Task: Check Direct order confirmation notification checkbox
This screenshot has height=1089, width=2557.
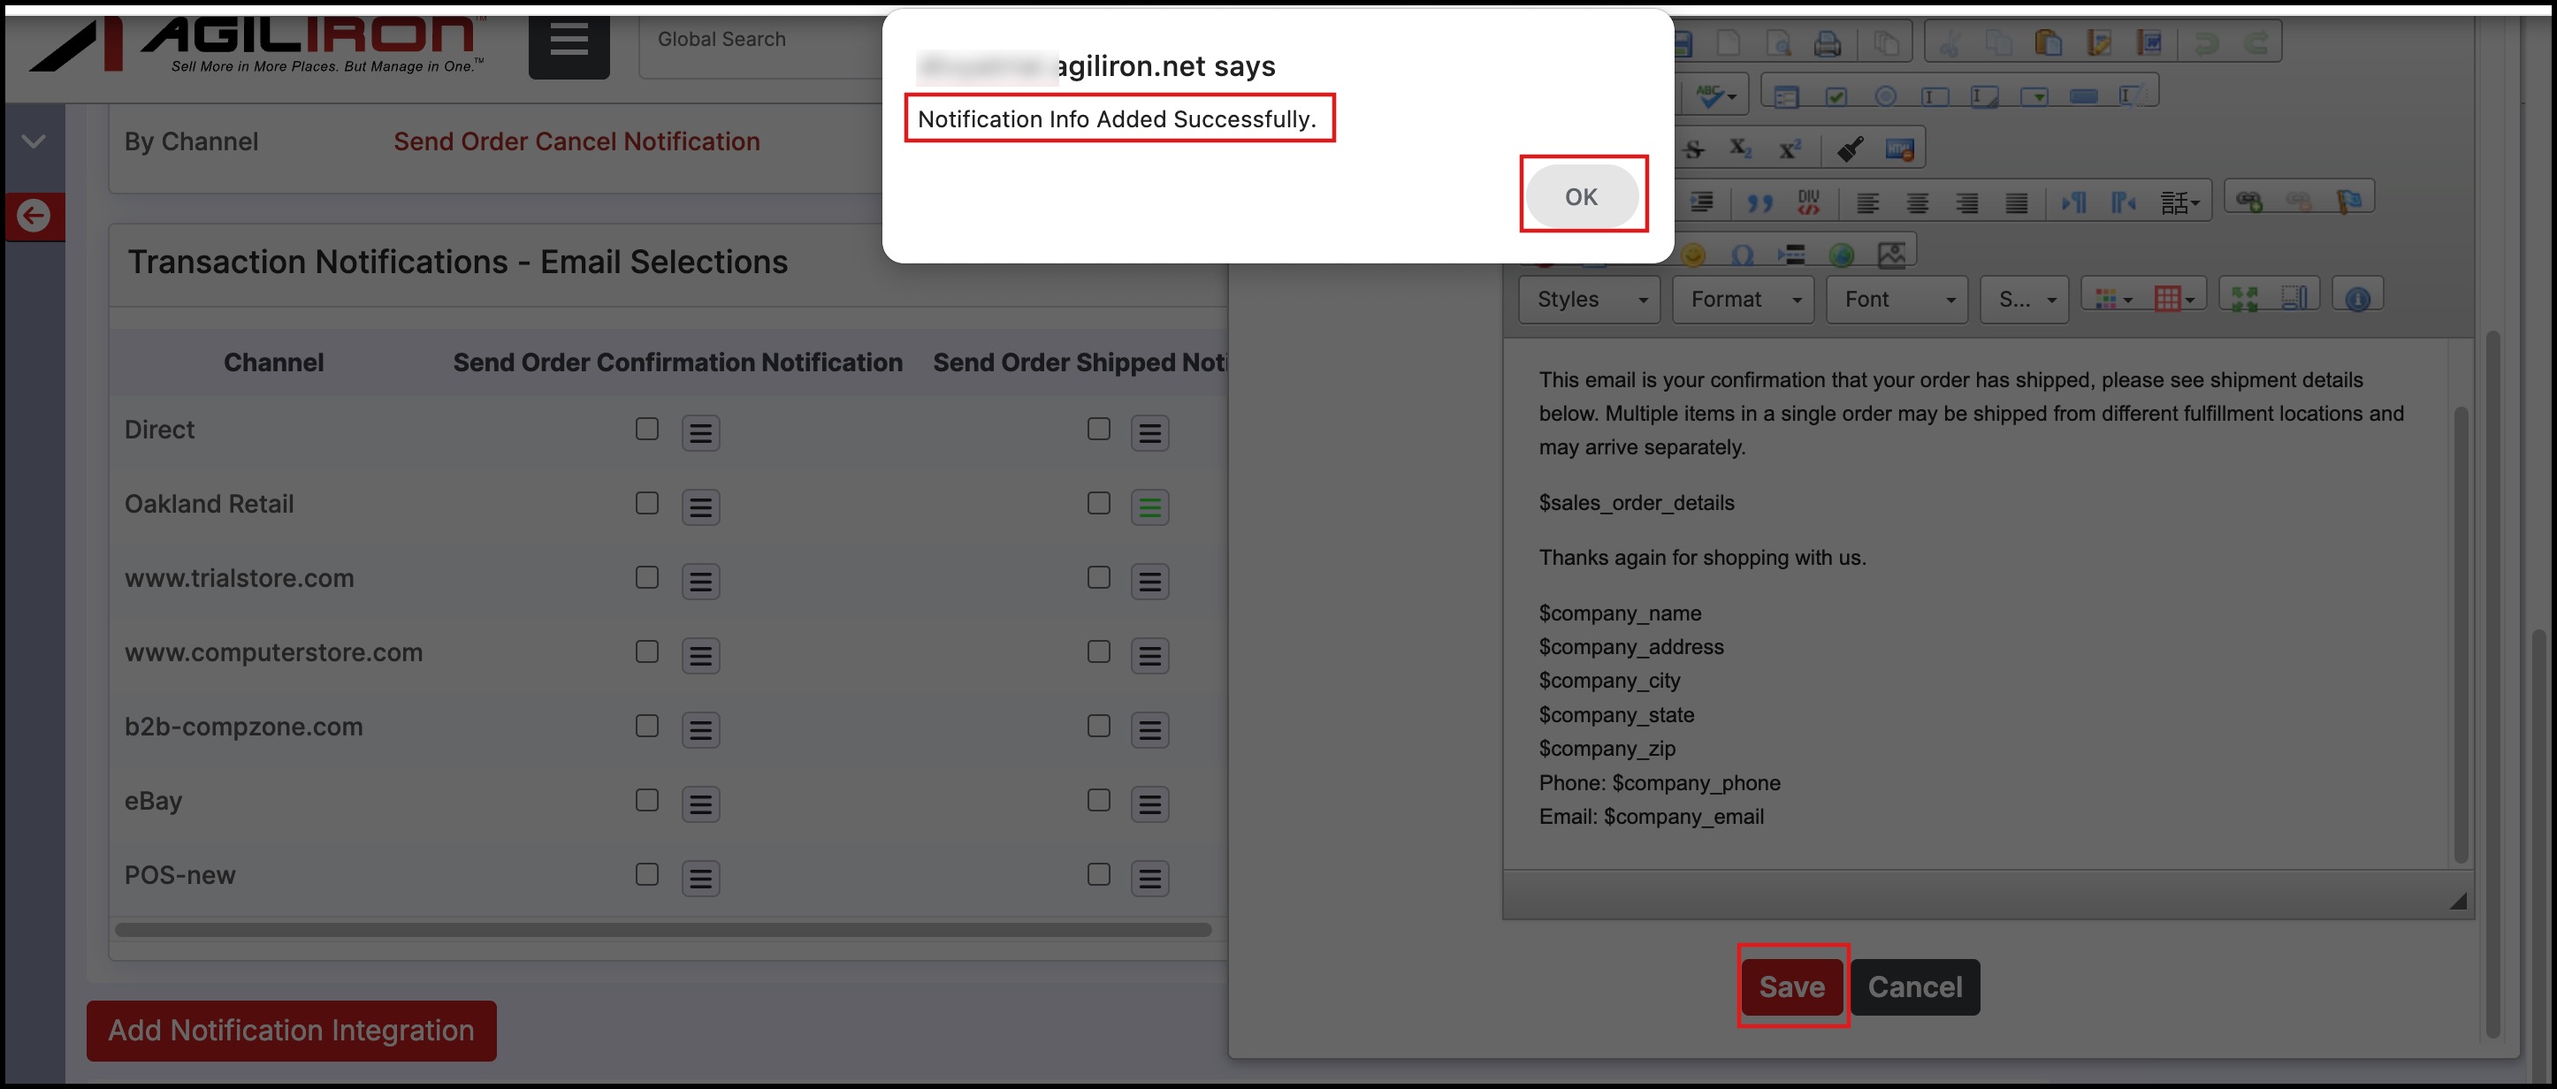Action: coord(647,429)
